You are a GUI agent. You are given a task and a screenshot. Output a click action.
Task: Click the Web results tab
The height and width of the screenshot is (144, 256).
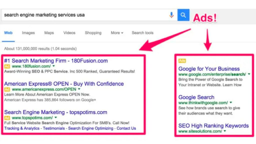pos(8,33)
